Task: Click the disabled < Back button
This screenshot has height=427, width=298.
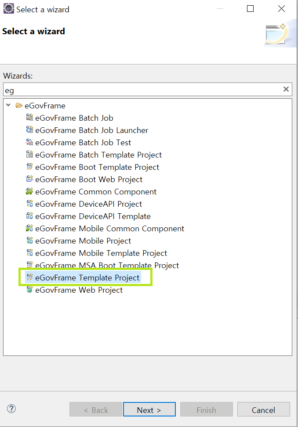Action: click(96, 409)
